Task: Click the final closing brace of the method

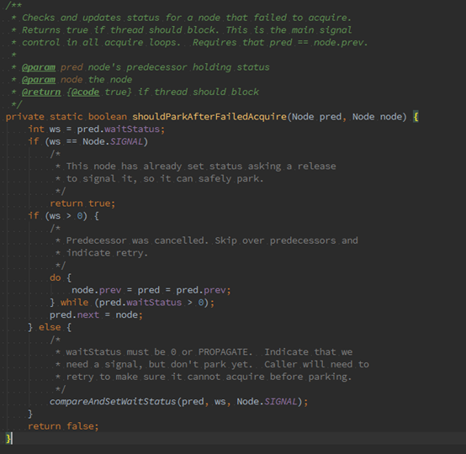Action: click(x=8, y=439)
